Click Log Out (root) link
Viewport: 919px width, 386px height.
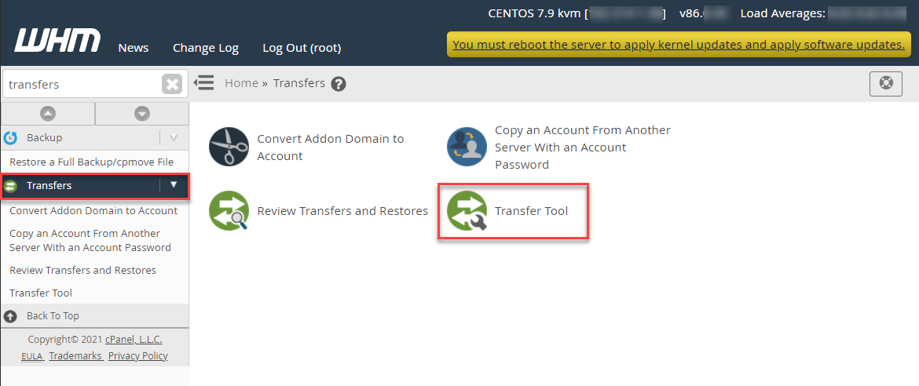coord(302,48)
